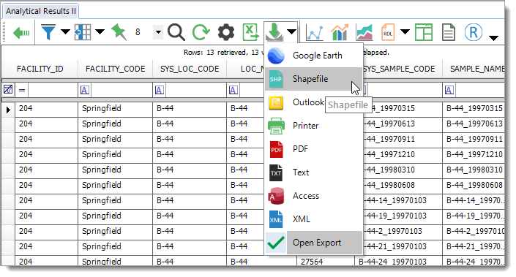Screen dimensions: 516x277
Task: Click the filter row editor icon
Action: (8, 89)
